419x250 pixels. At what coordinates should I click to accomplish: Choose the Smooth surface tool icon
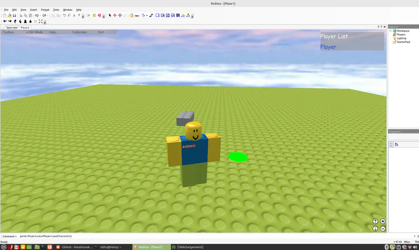click(x=157, y=15)
